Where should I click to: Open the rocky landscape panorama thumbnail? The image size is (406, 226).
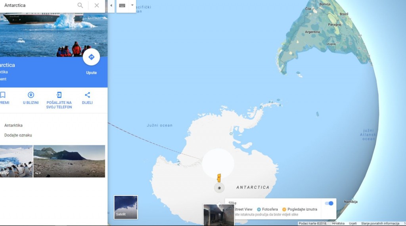pos(69,161)
